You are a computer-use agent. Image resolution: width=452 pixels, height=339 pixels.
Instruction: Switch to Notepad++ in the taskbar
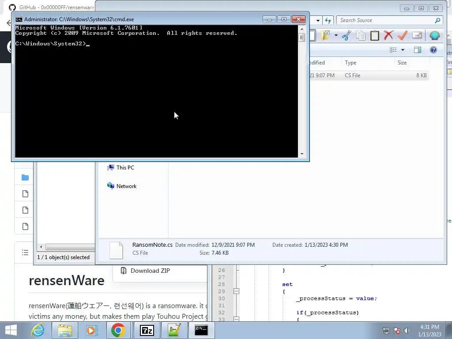[174, 330]
